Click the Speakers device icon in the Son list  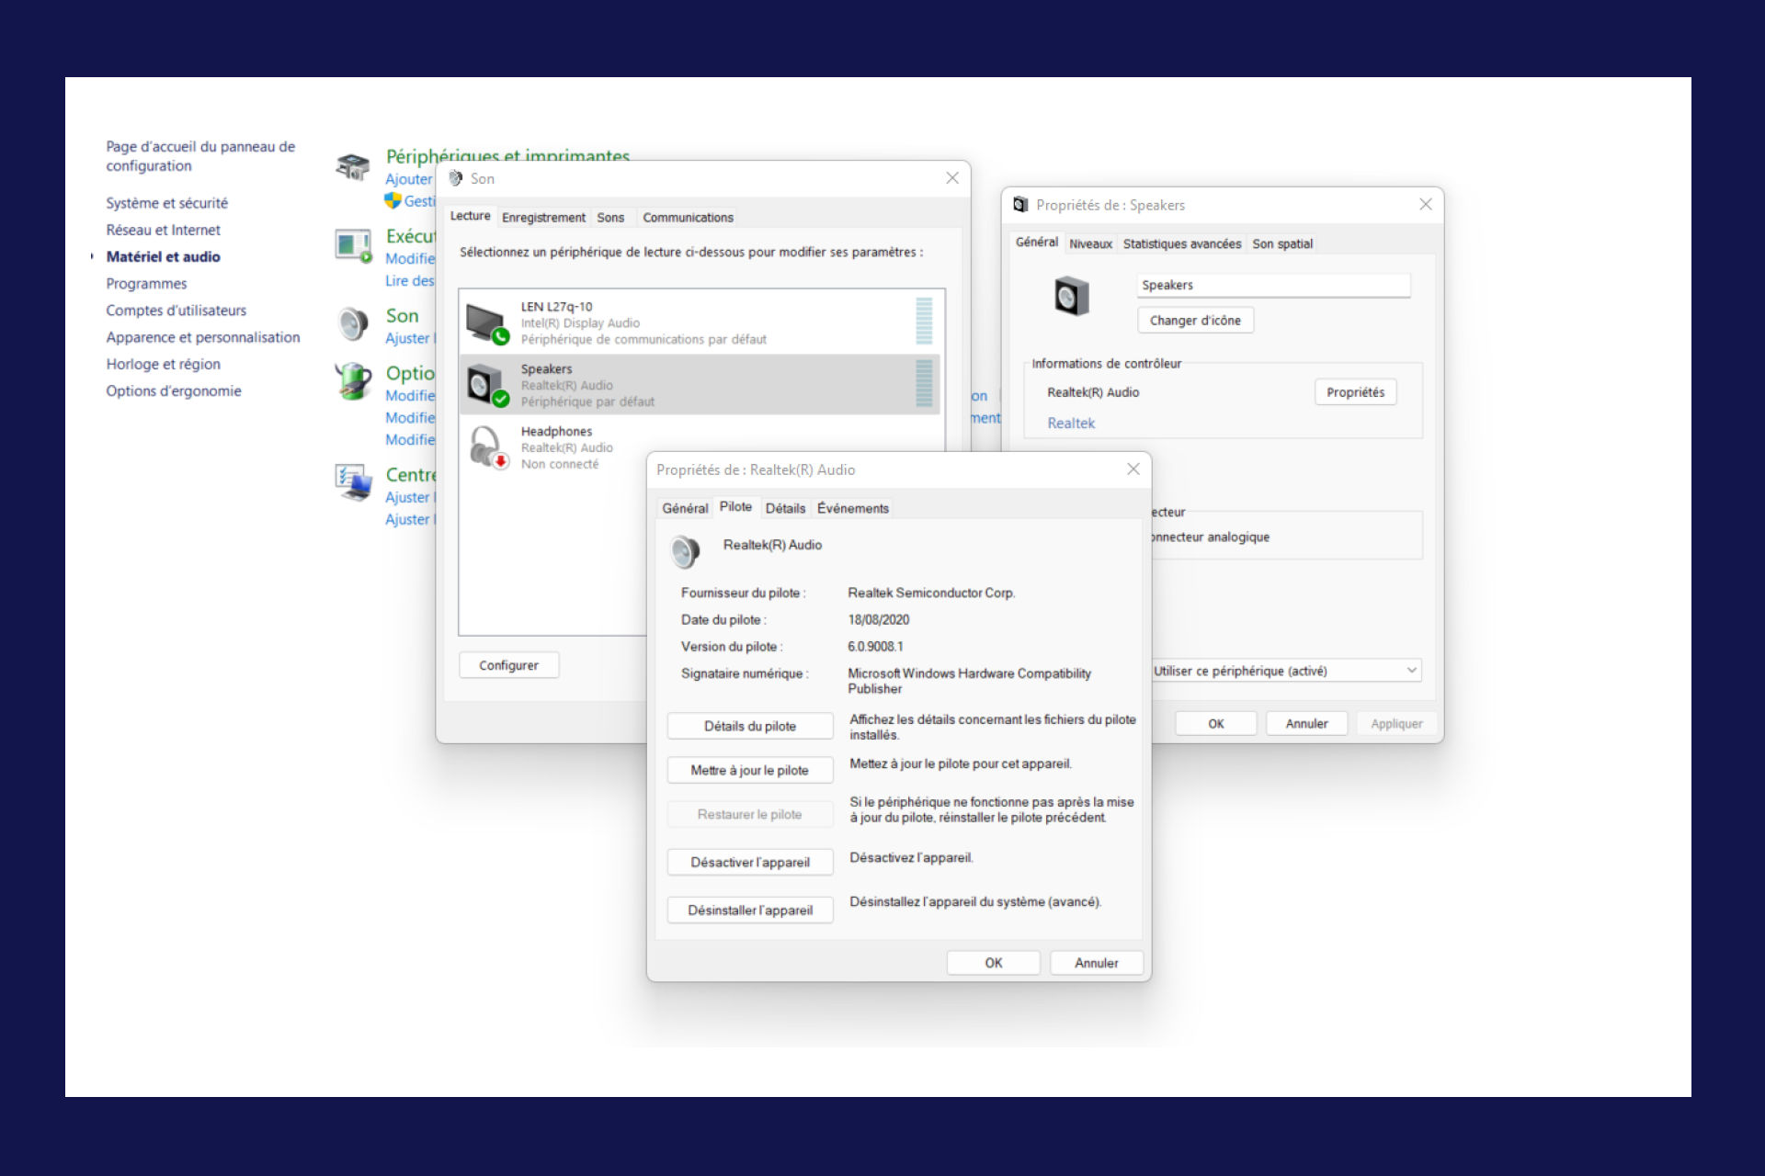click(x=487, y=385)
